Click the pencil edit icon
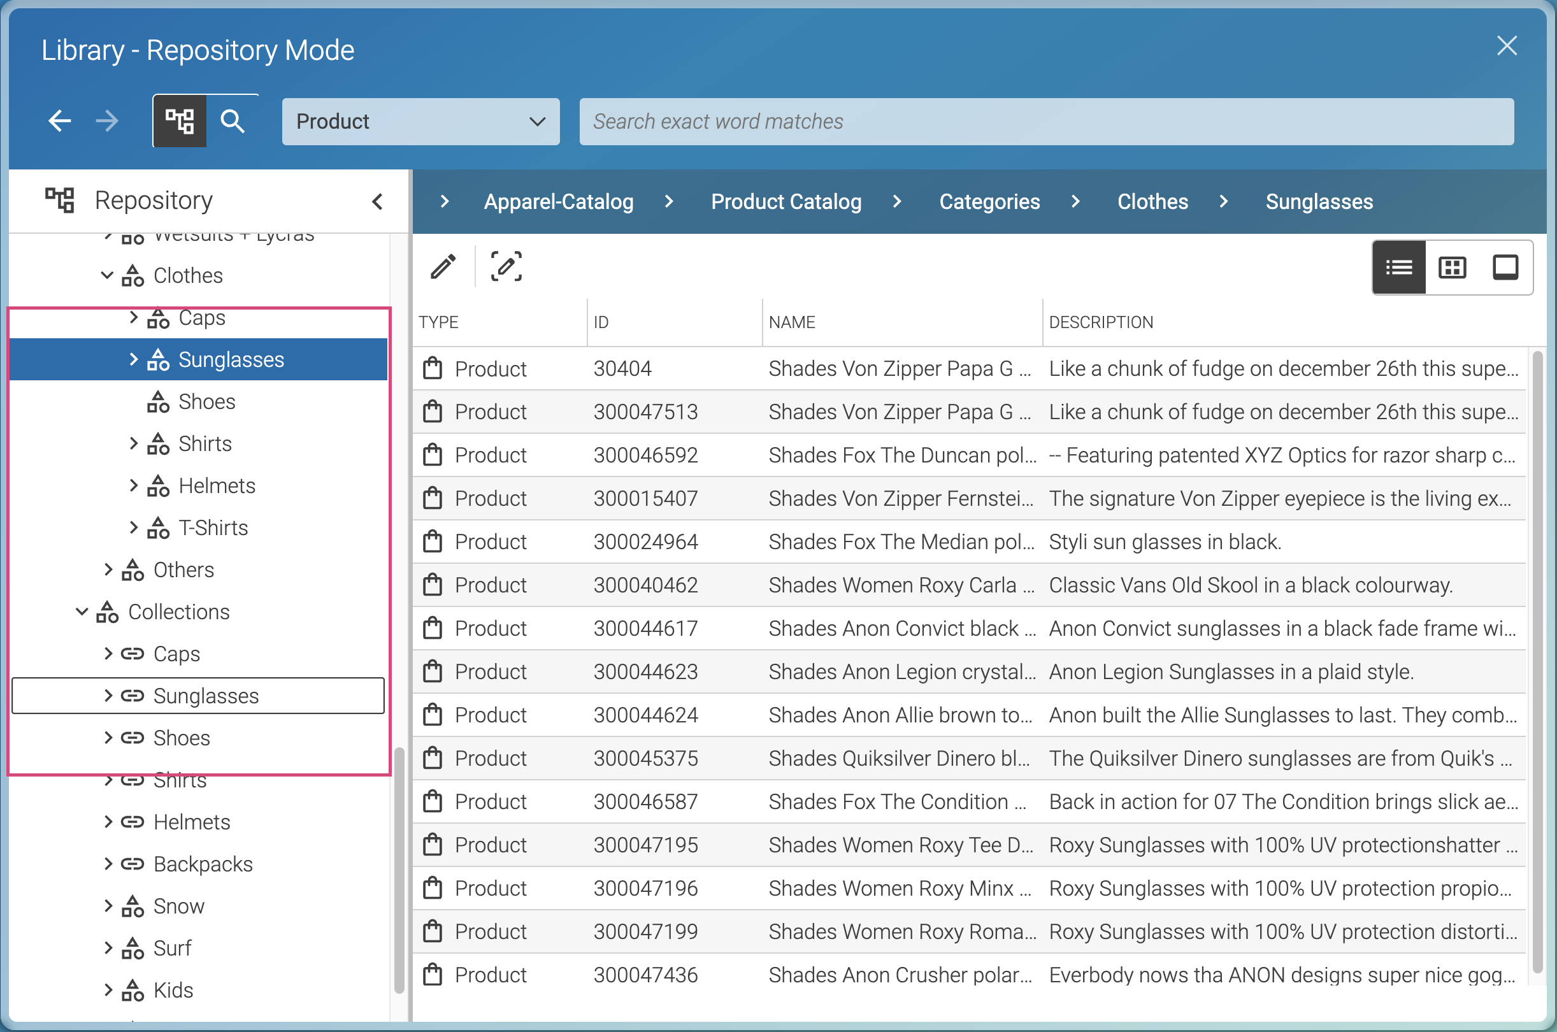The height and width of the screenshot is (1032, 1557). (443, 267)
